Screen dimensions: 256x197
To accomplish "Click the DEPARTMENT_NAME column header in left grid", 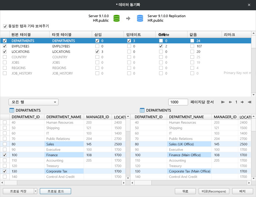I will 64,117.
